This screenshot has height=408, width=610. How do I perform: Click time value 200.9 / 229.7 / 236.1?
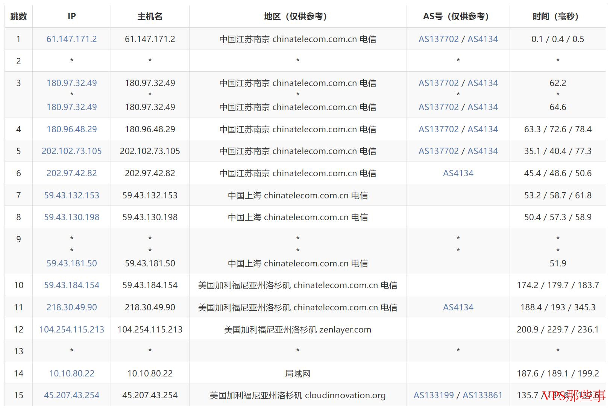(558, 329)
